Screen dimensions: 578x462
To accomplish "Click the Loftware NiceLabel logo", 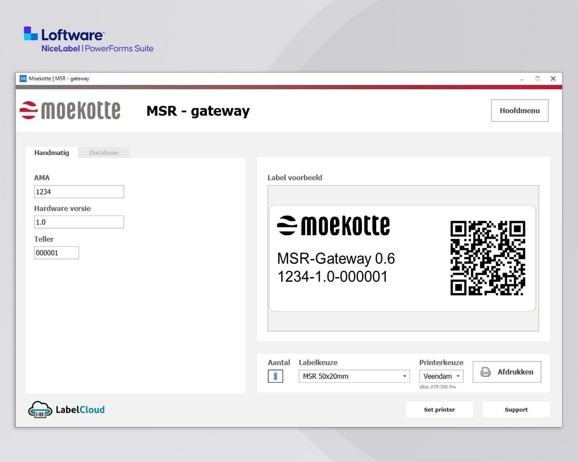I will pos(88,40).
